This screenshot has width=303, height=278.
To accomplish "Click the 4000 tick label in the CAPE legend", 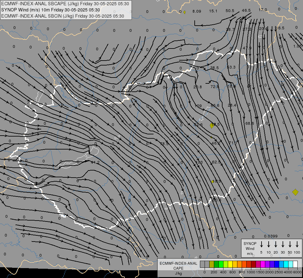I will pyautogui.click(x=288, y=272).
